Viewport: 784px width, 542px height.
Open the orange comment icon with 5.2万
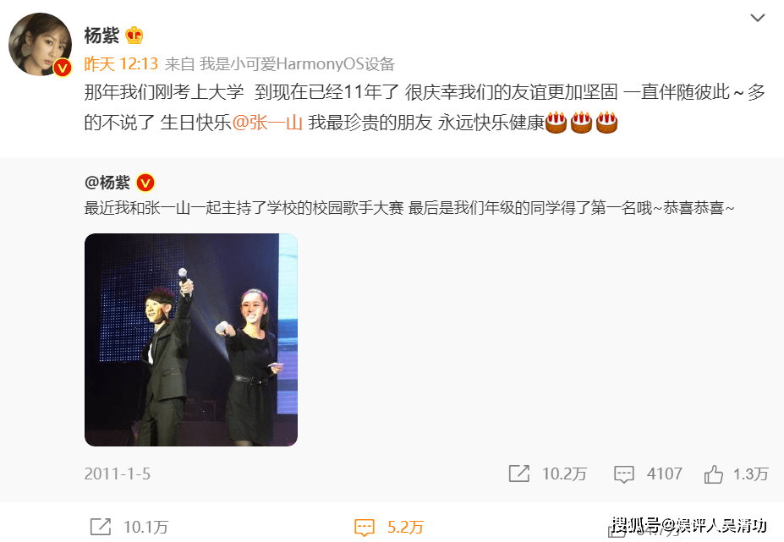364,528
